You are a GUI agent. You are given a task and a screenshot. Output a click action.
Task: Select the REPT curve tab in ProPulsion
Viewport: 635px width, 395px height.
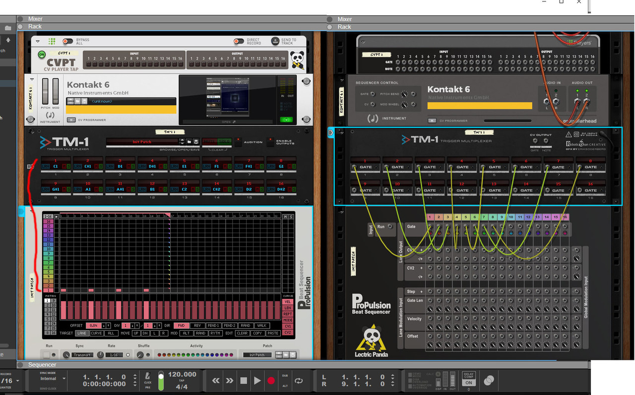coord(288,314)
